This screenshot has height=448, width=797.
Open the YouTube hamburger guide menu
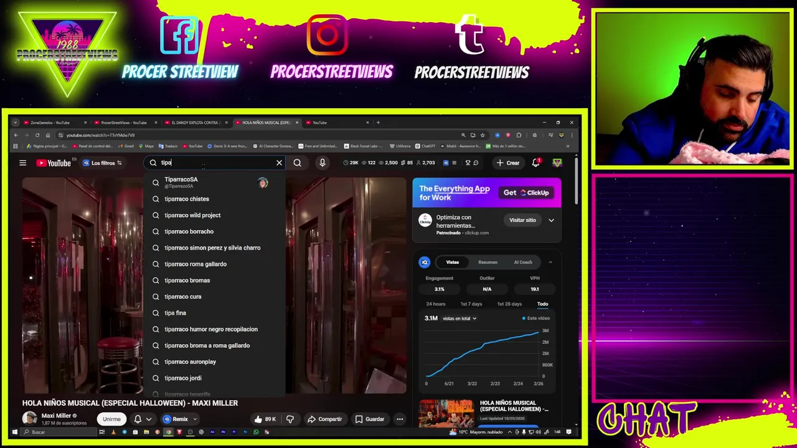pyautogui.click(x=22, y=163)
